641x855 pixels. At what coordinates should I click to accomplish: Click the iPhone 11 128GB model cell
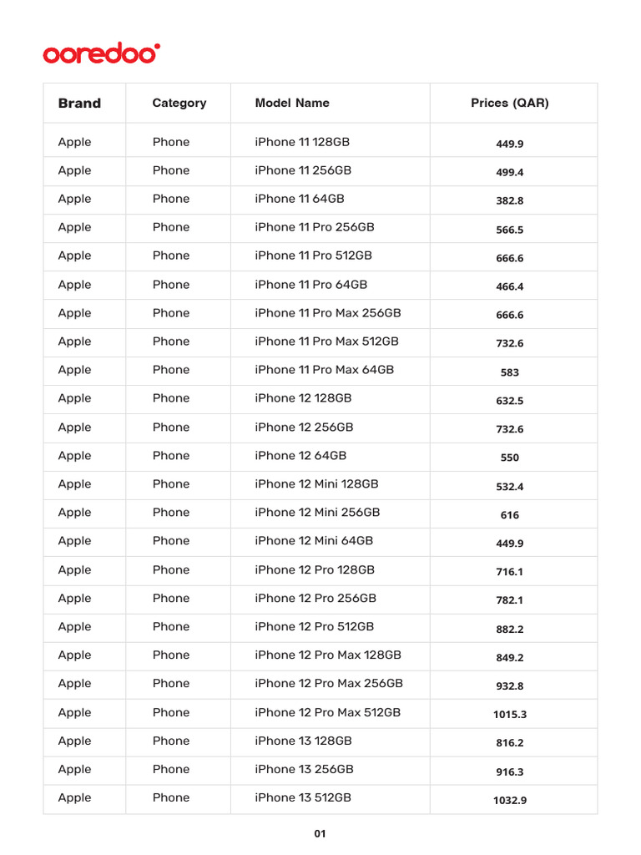point(302,142)
